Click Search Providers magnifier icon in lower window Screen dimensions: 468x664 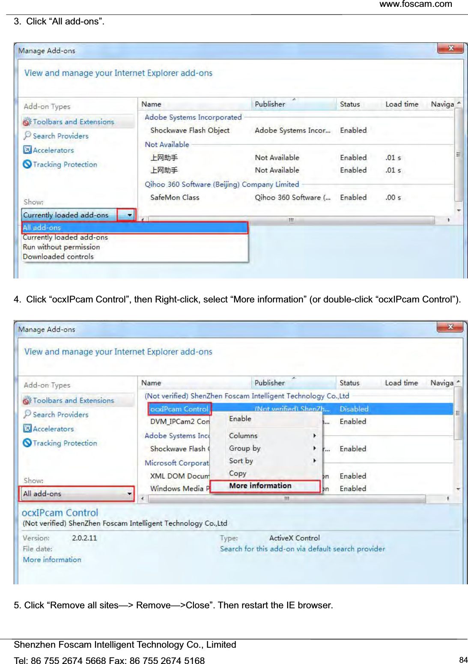(27, 414)
